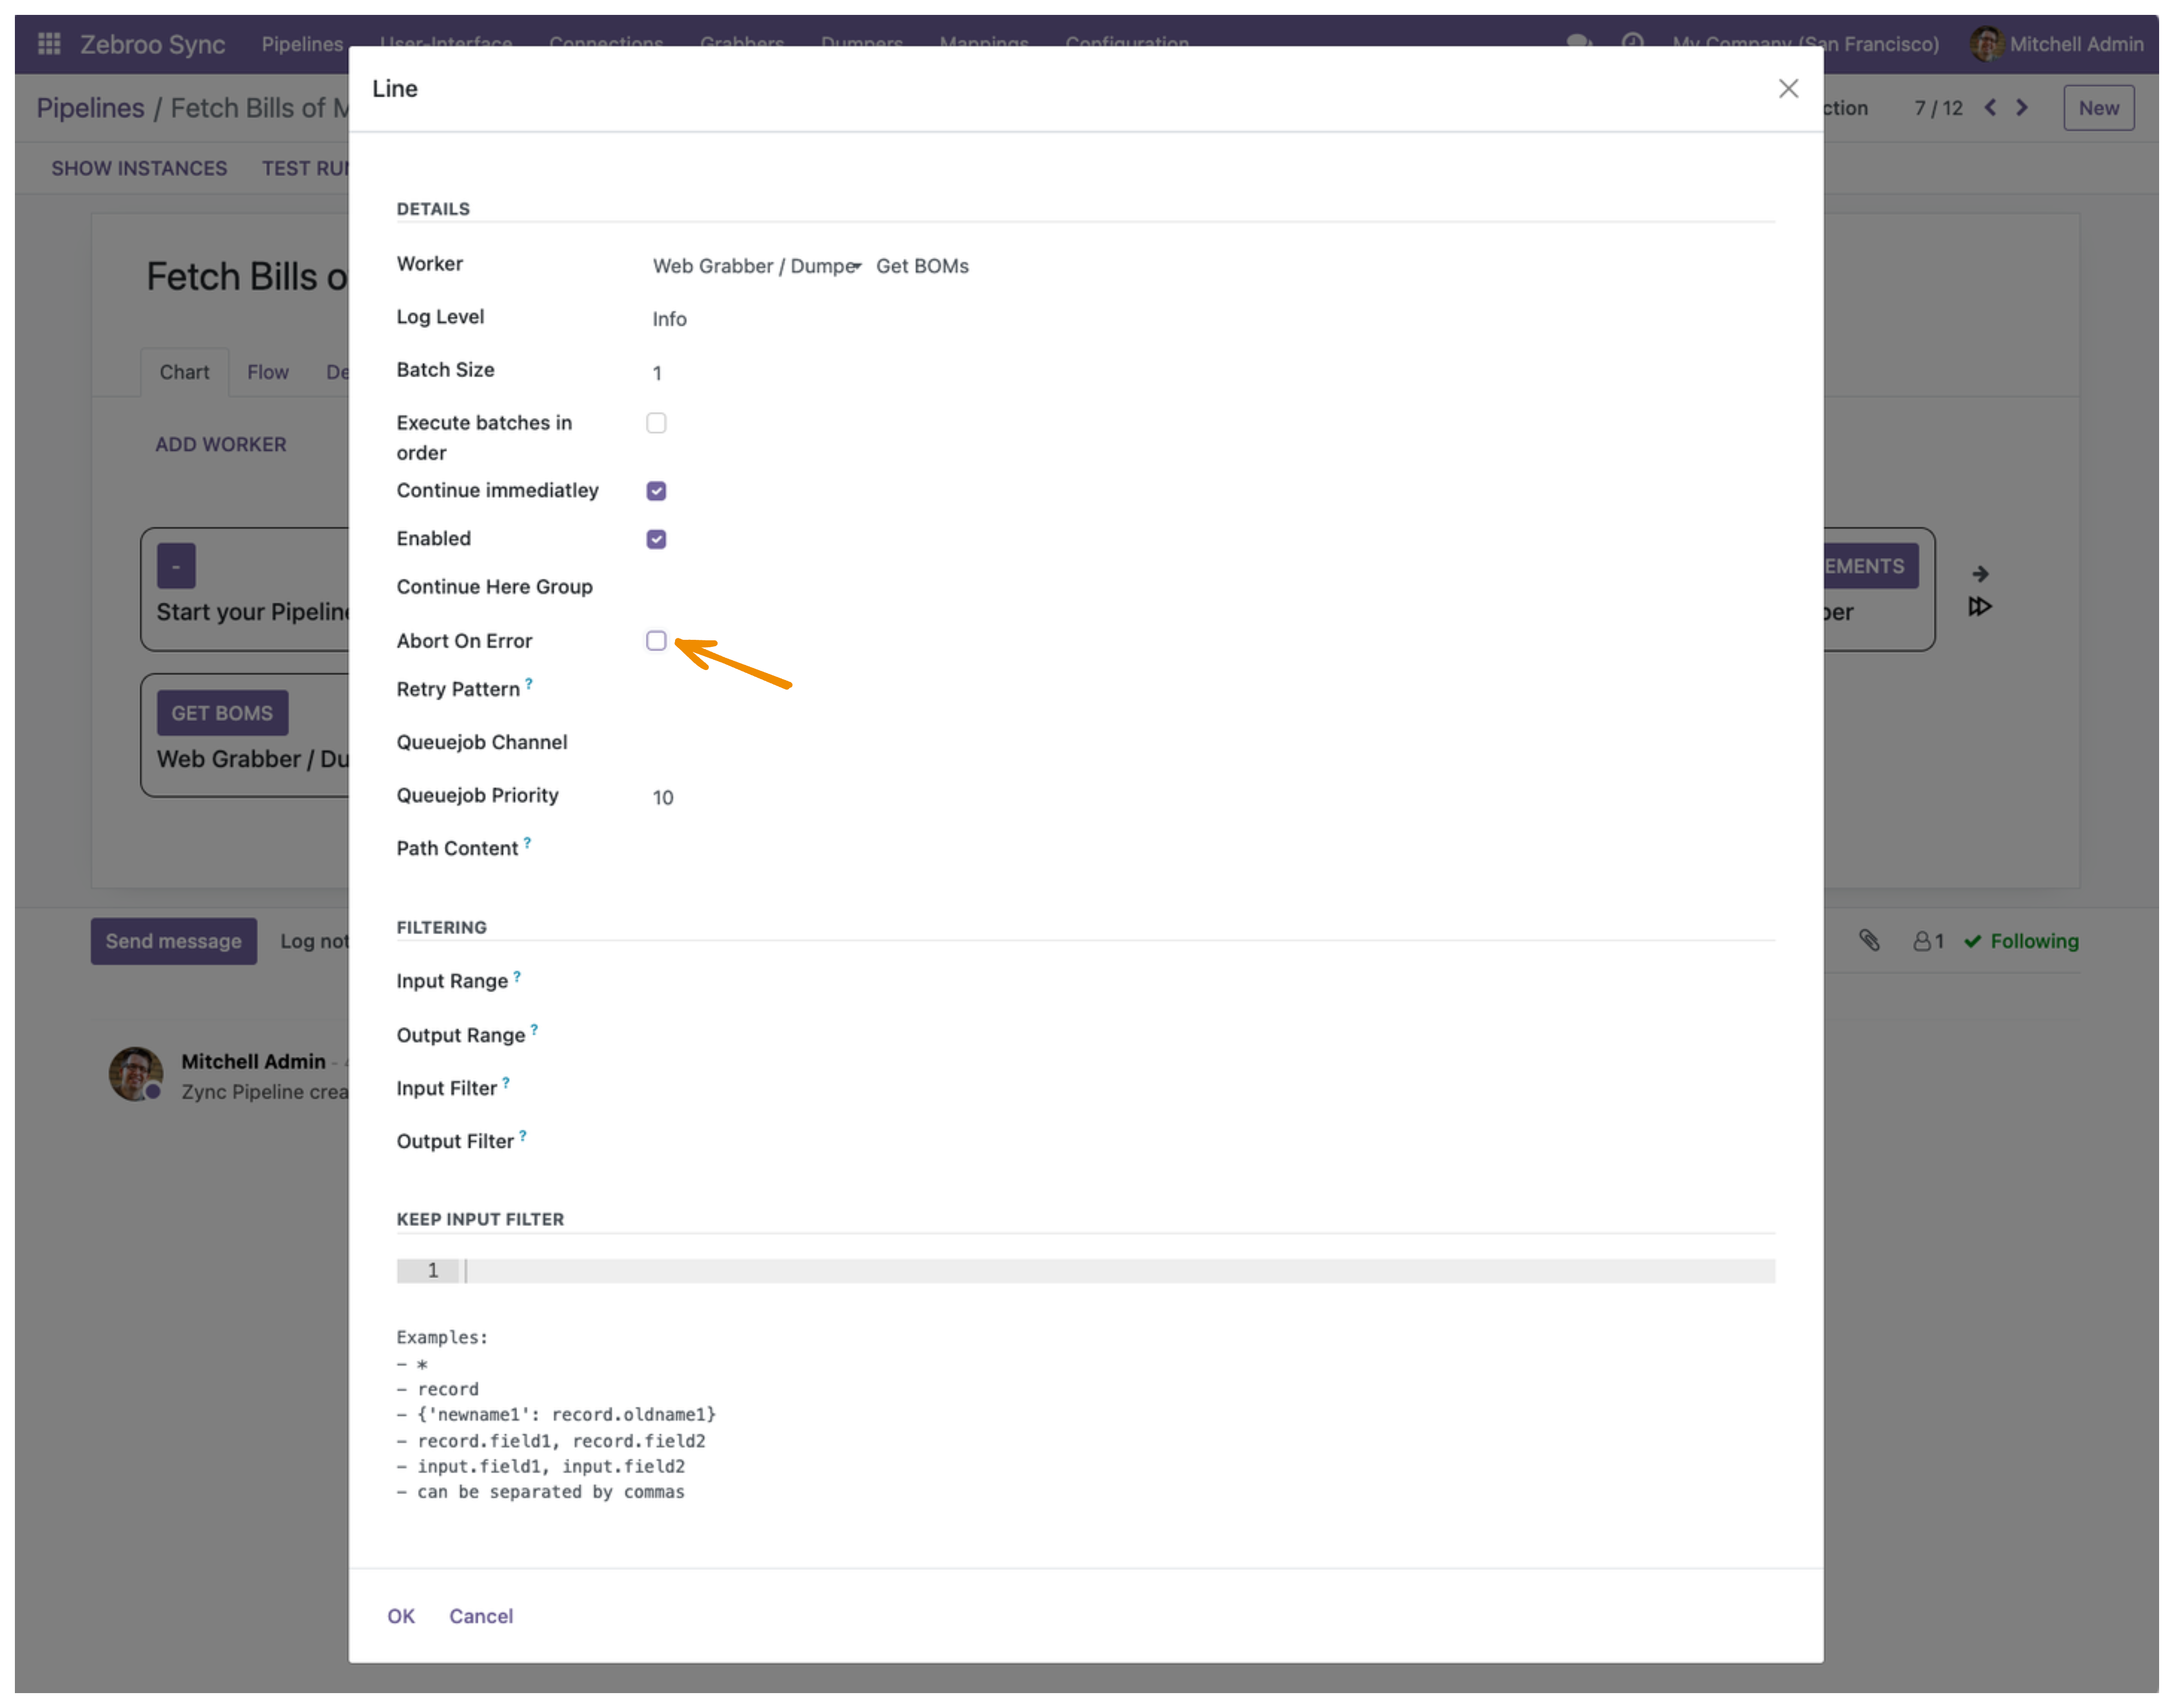Show help for Output Filter
2174x1708 pixels.
click(x=523, y=1136)
